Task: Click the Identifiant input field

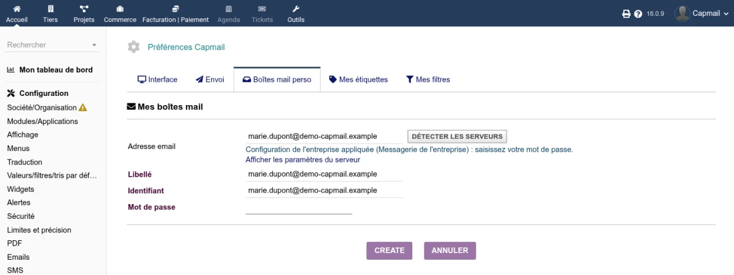Action: [324, 191]
